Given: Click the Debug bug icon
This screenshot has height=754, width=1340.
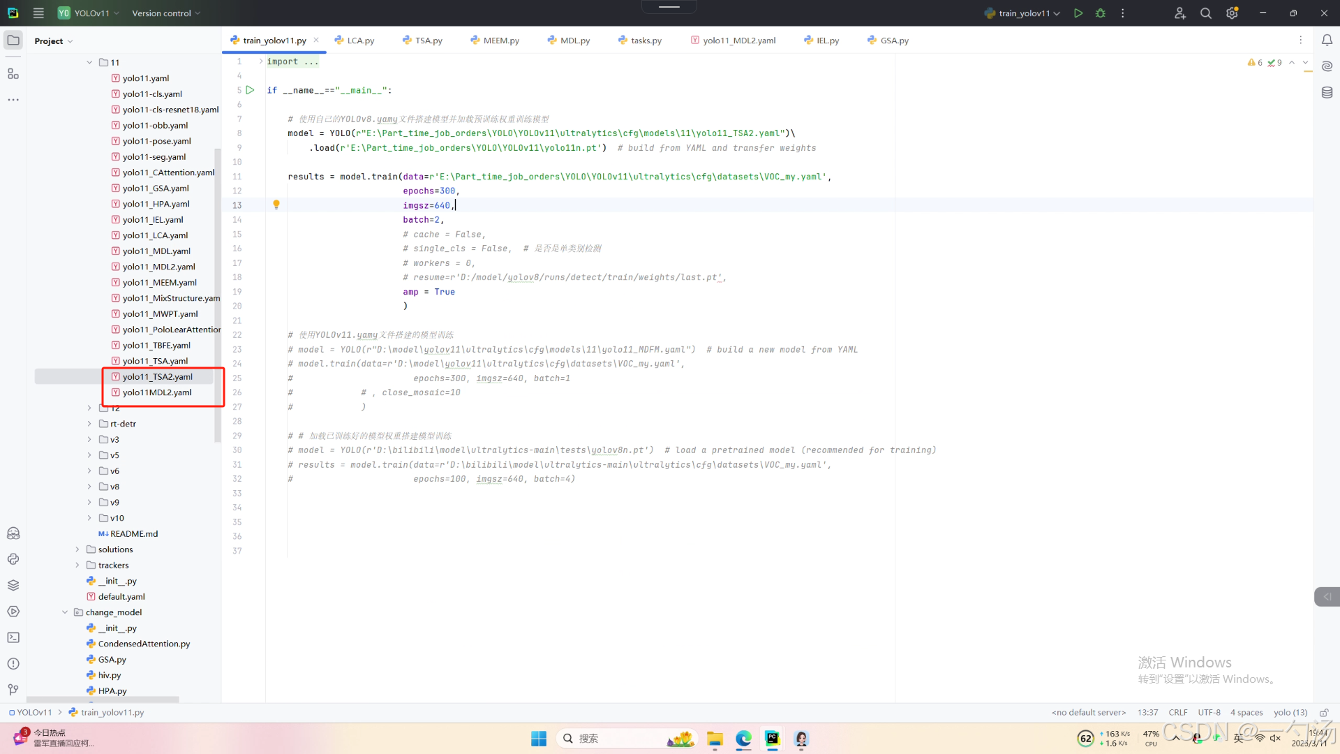Looking at the screenshot, I should [1101, 13].
